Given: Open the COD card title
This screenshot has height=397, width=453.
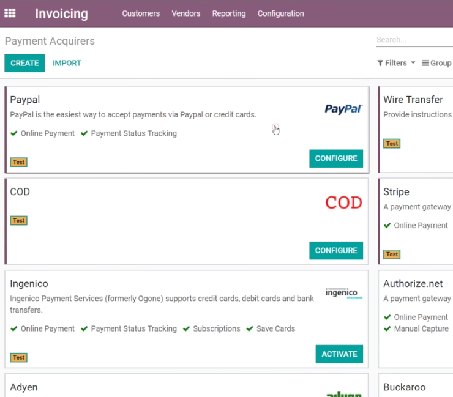Looking at the screenshot, I should pyautogui.click(x=20, y=191).
